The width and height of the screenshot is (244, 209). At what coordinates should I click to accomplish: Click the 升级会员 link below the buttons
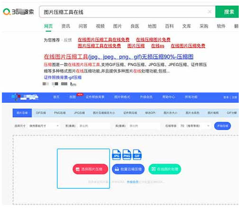(133, 182)
